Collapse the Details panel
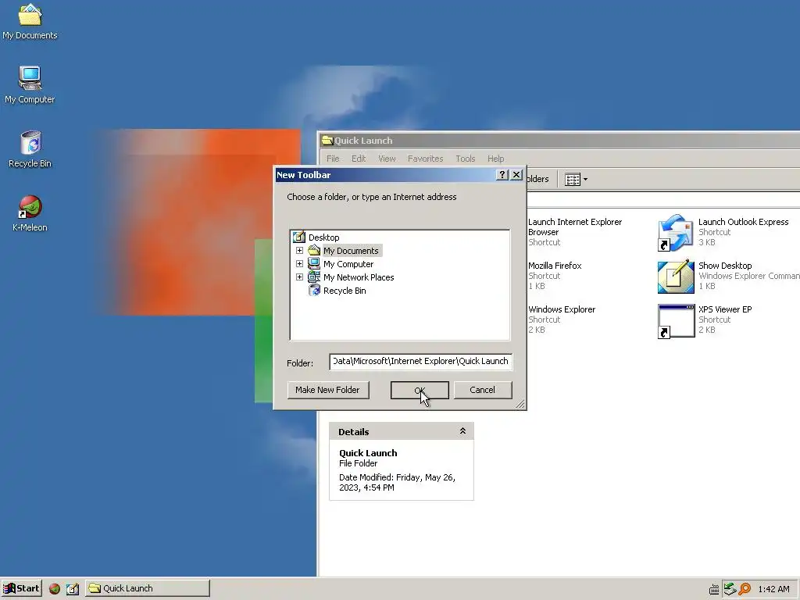 coord(462,431)
